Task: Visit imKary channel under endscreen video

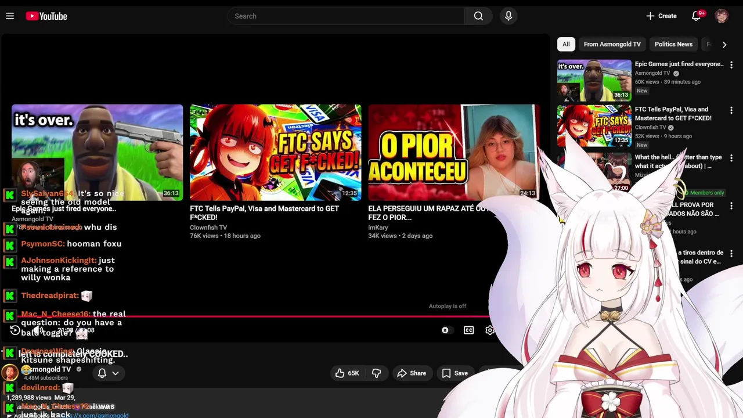Action: pyautogui.click(x=378, y=228)
